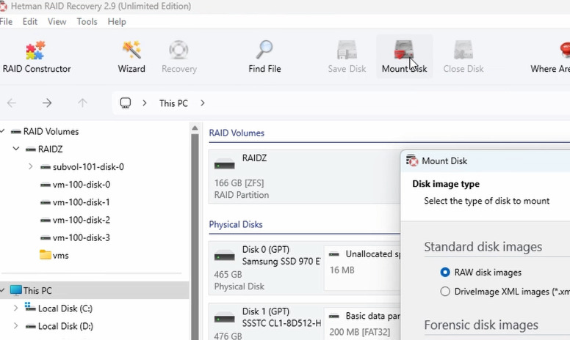The image size is (570, 340).
Task: Click the Mount Disk toolbar button
Action: 404,57
